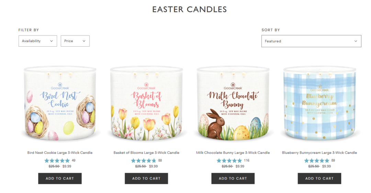Click star rating with 116 reviews
This screenshot has width=371, height=193.
229,161
